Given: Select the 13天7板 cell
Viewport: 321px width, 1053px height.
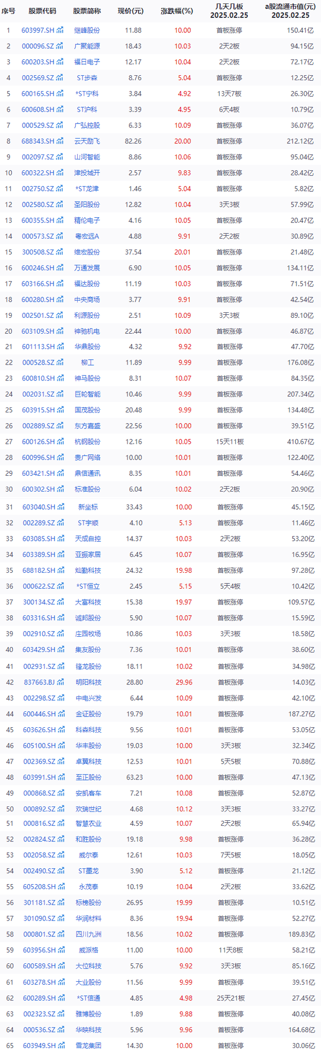Looking at the screenshot, I should coord(229,94).
